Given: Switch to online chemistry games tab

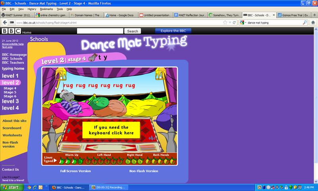Looking at the screenshot, I should click(52, 15).
